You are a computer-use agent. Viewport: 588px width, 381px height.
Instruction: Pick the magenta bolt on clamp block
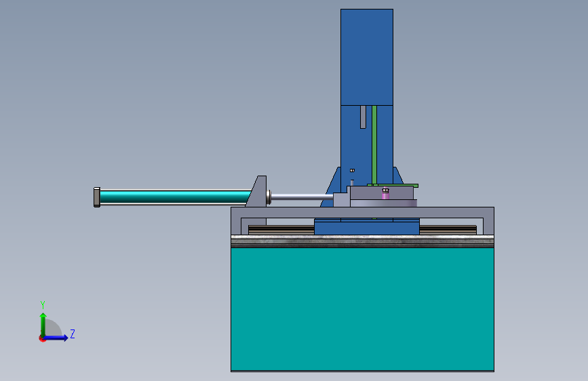coord(385,194)
